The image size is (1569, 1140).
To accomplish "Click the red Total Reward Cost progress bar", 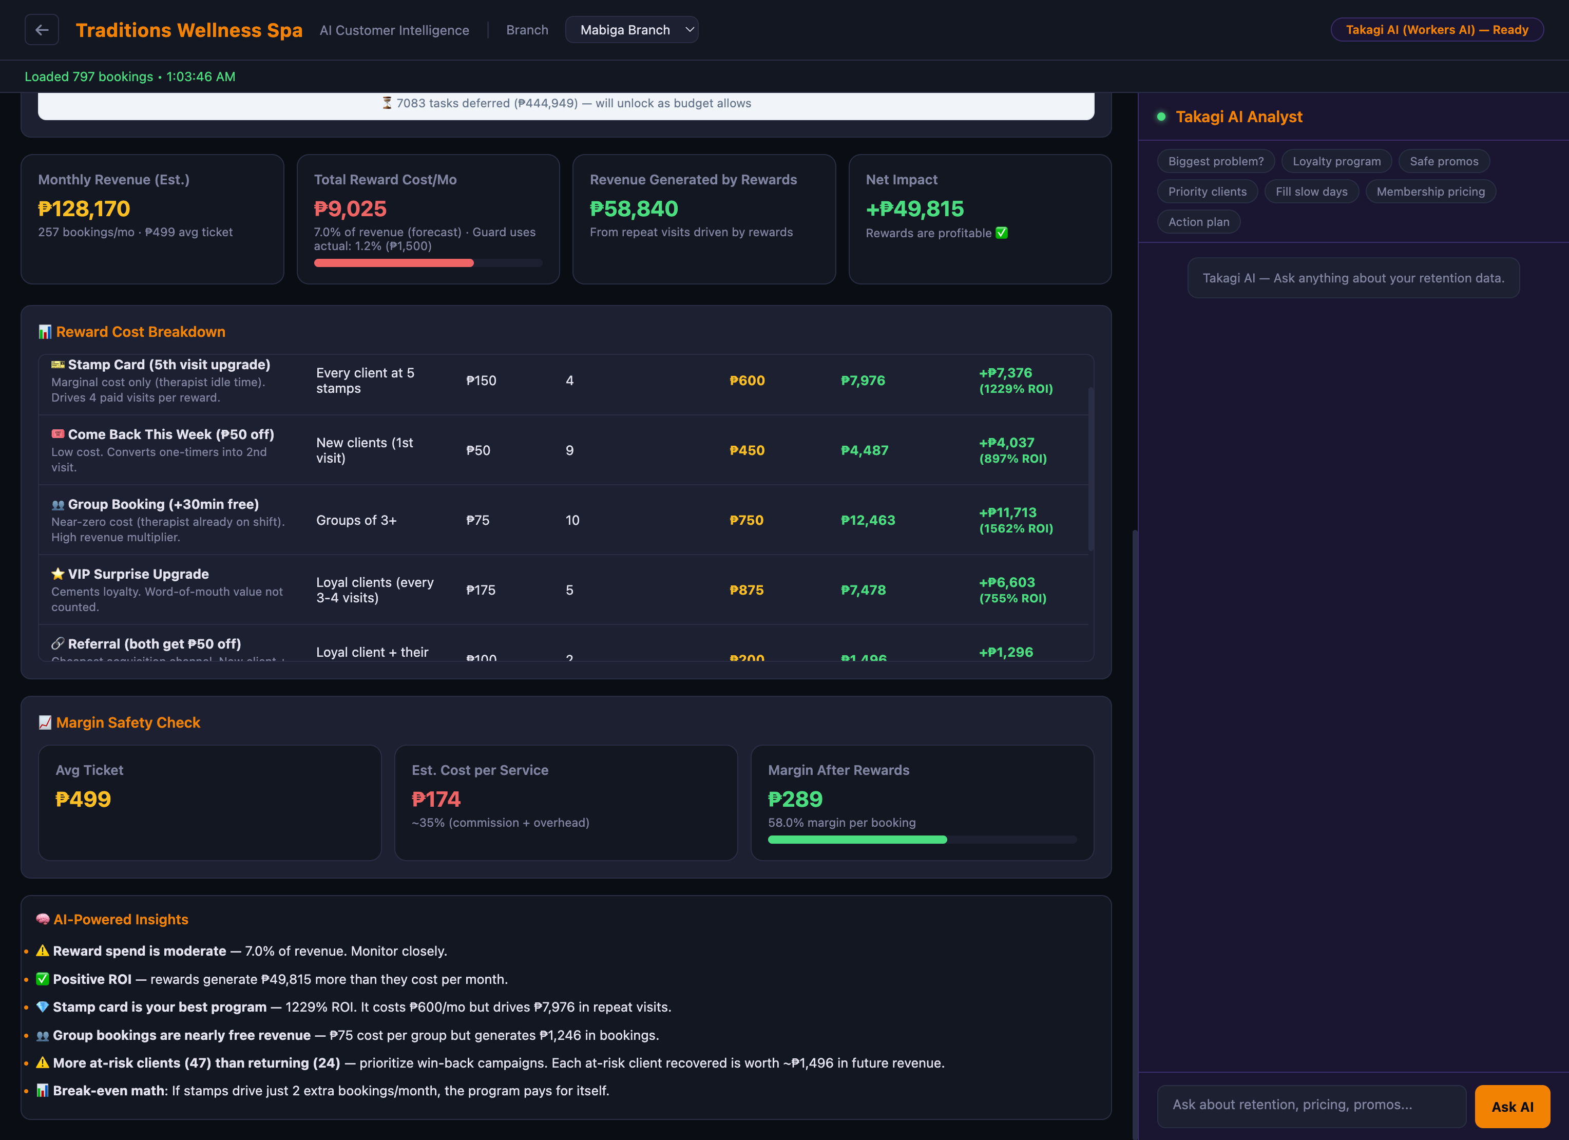I will tap(394, 263).
